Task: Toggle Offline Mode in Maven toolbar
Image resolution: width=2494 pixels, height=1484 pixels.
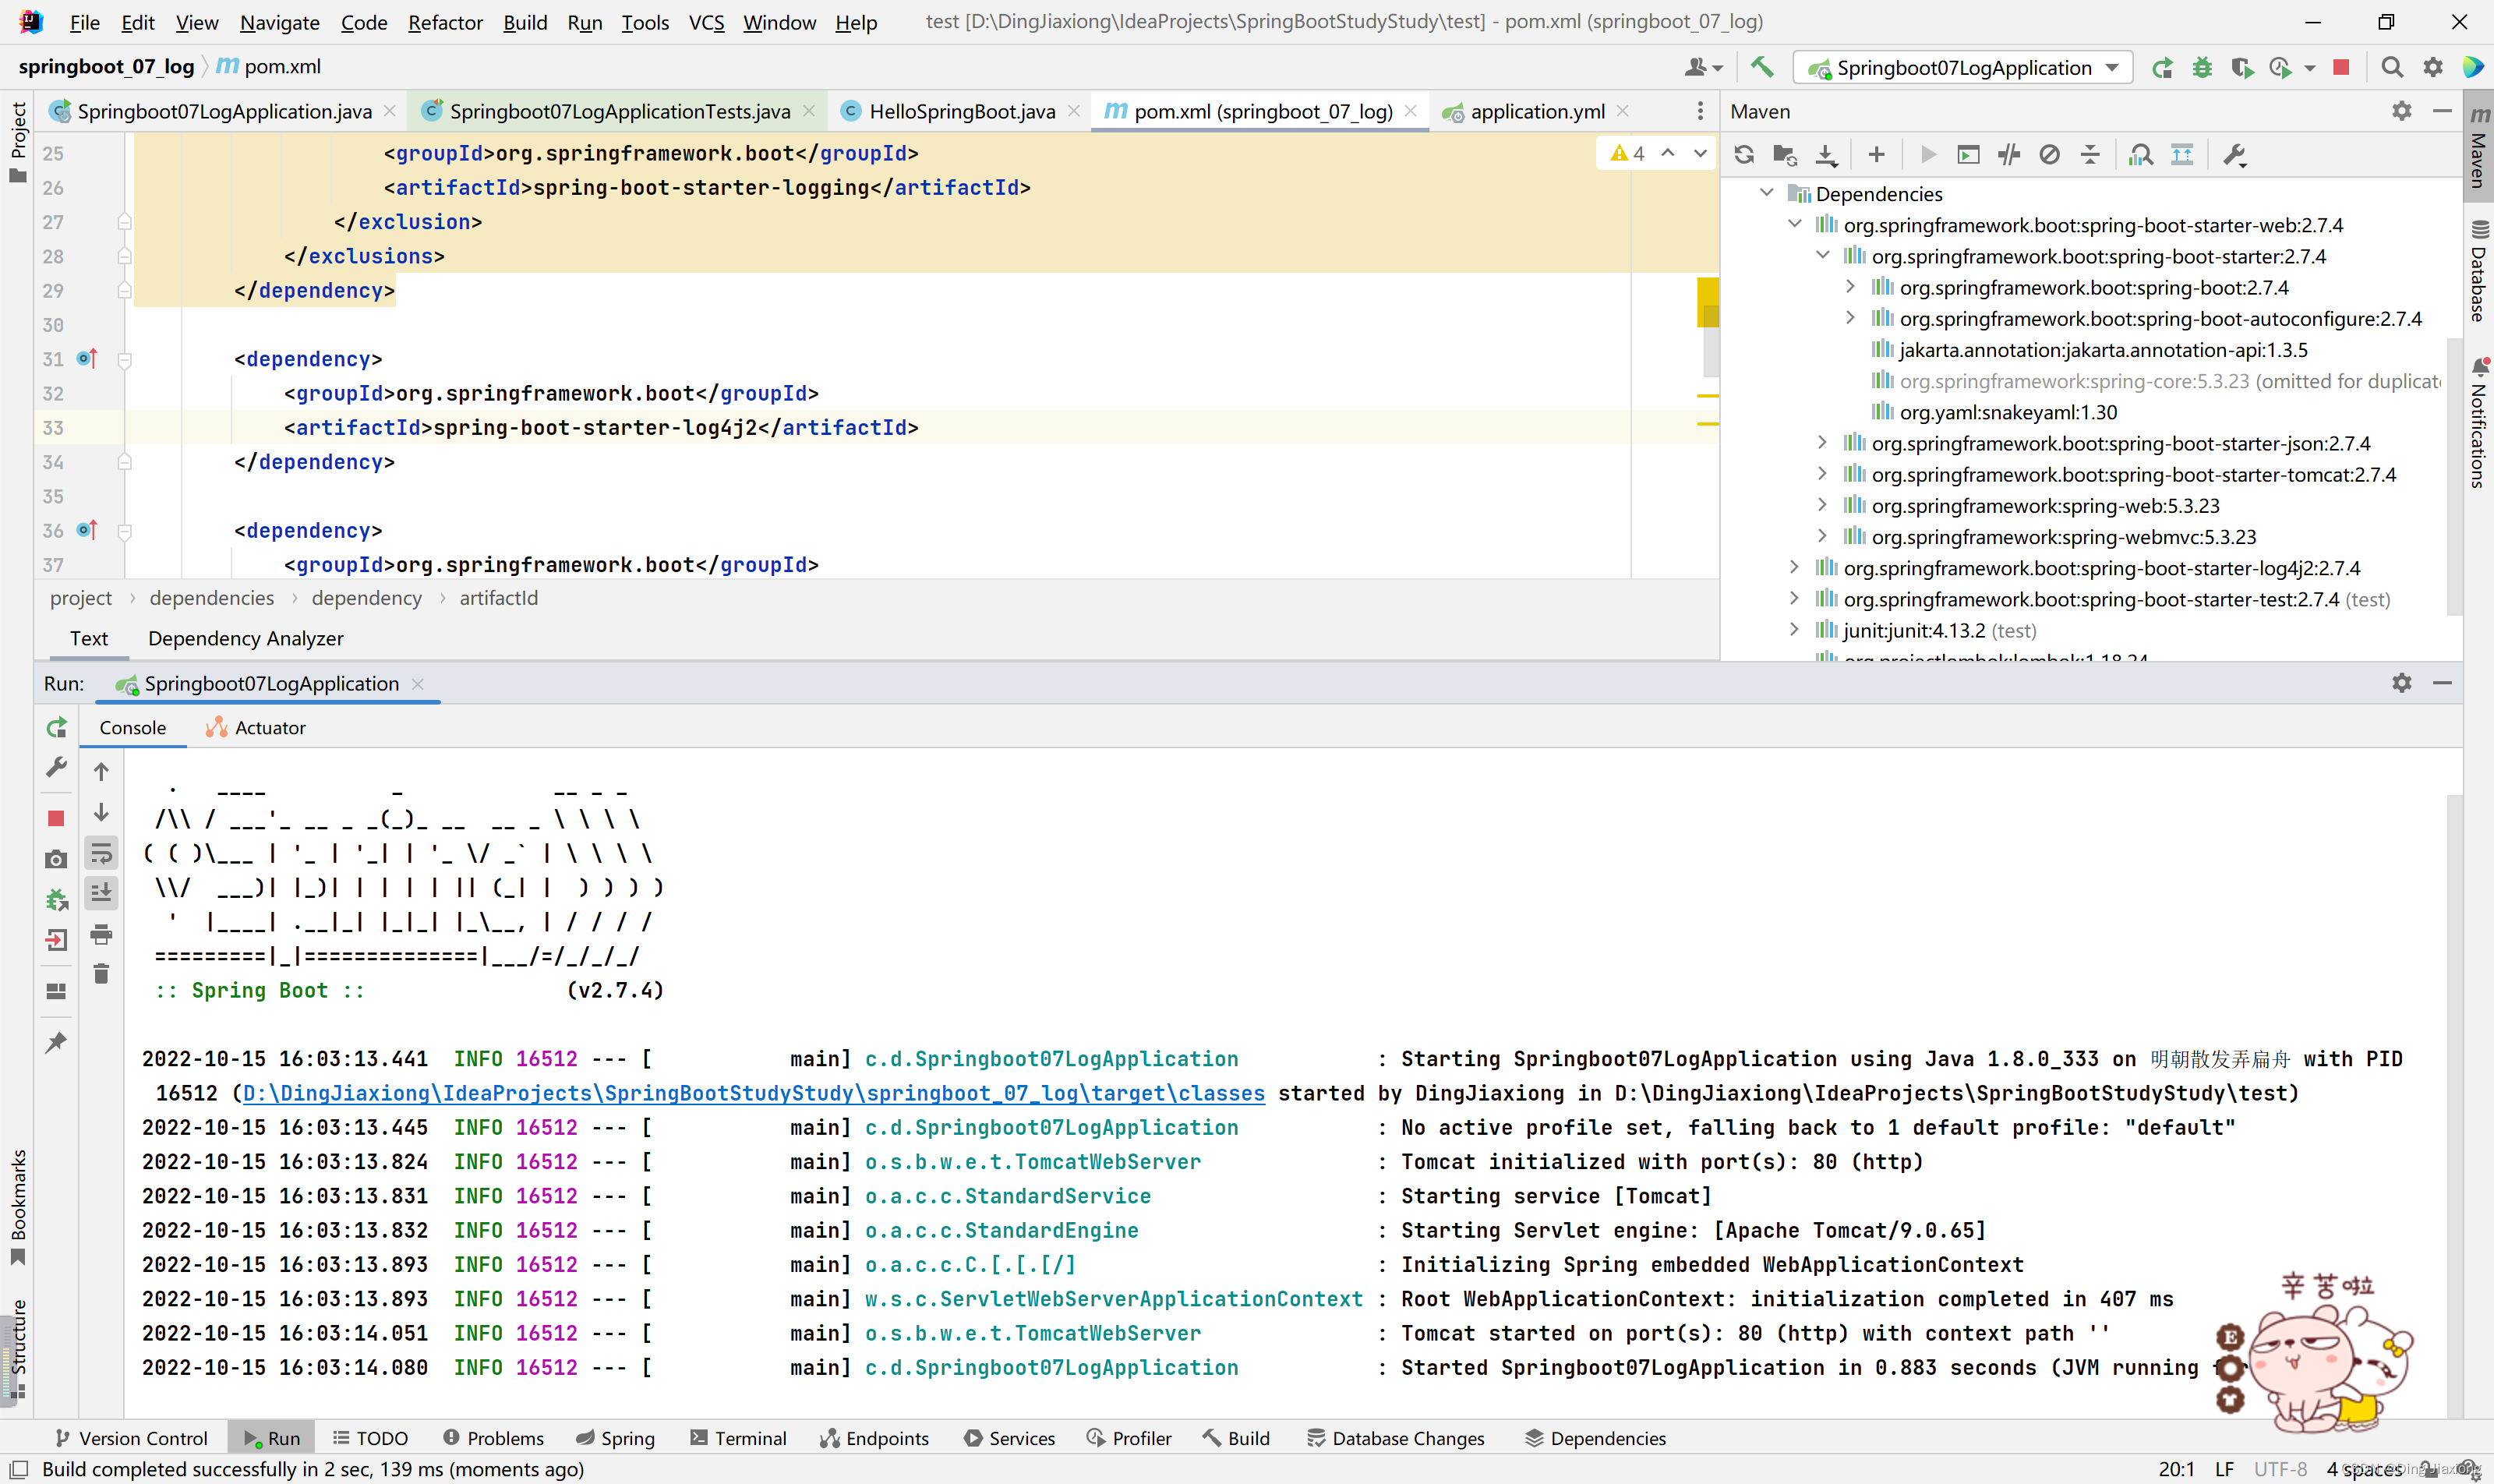Action: point(2008,155)
